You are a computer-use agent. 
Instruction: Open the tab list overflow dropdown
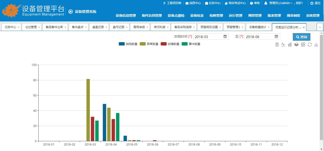319,27
